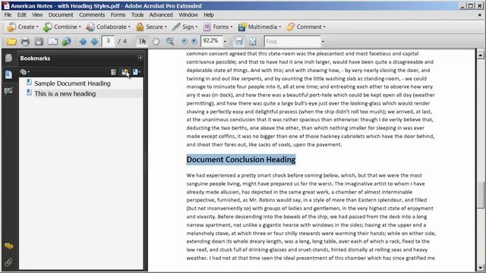Open the Forms menu in the menu bar

coord(118,15)
